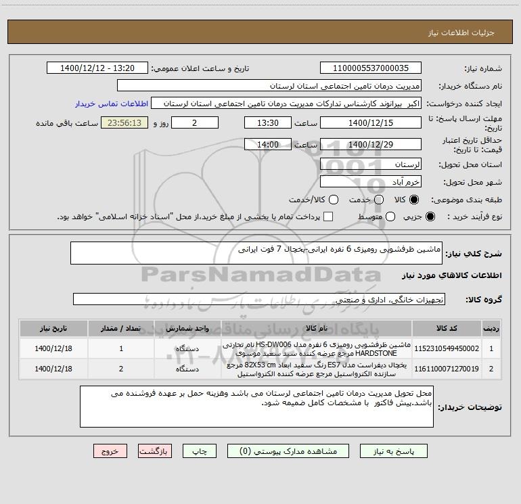This screenshot has height=504, width=521.
Task: Select the متوسط purchase type radio
Action: point(390,216)
